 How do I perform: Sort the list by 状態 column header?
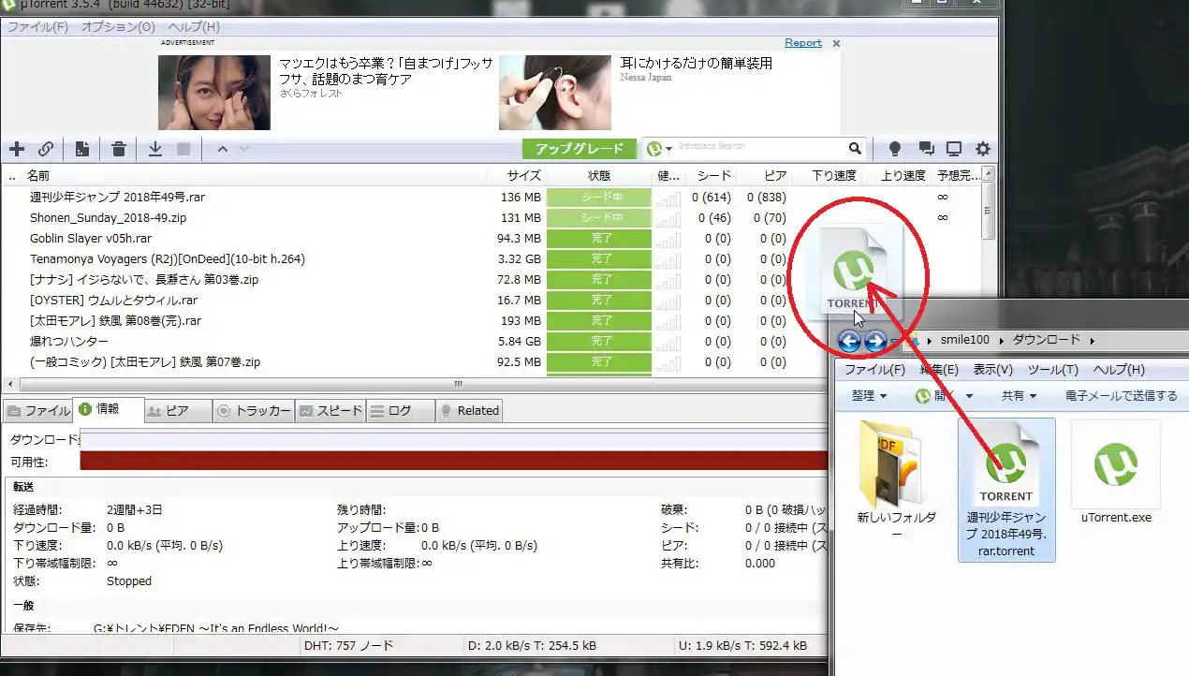pos(599,175)
